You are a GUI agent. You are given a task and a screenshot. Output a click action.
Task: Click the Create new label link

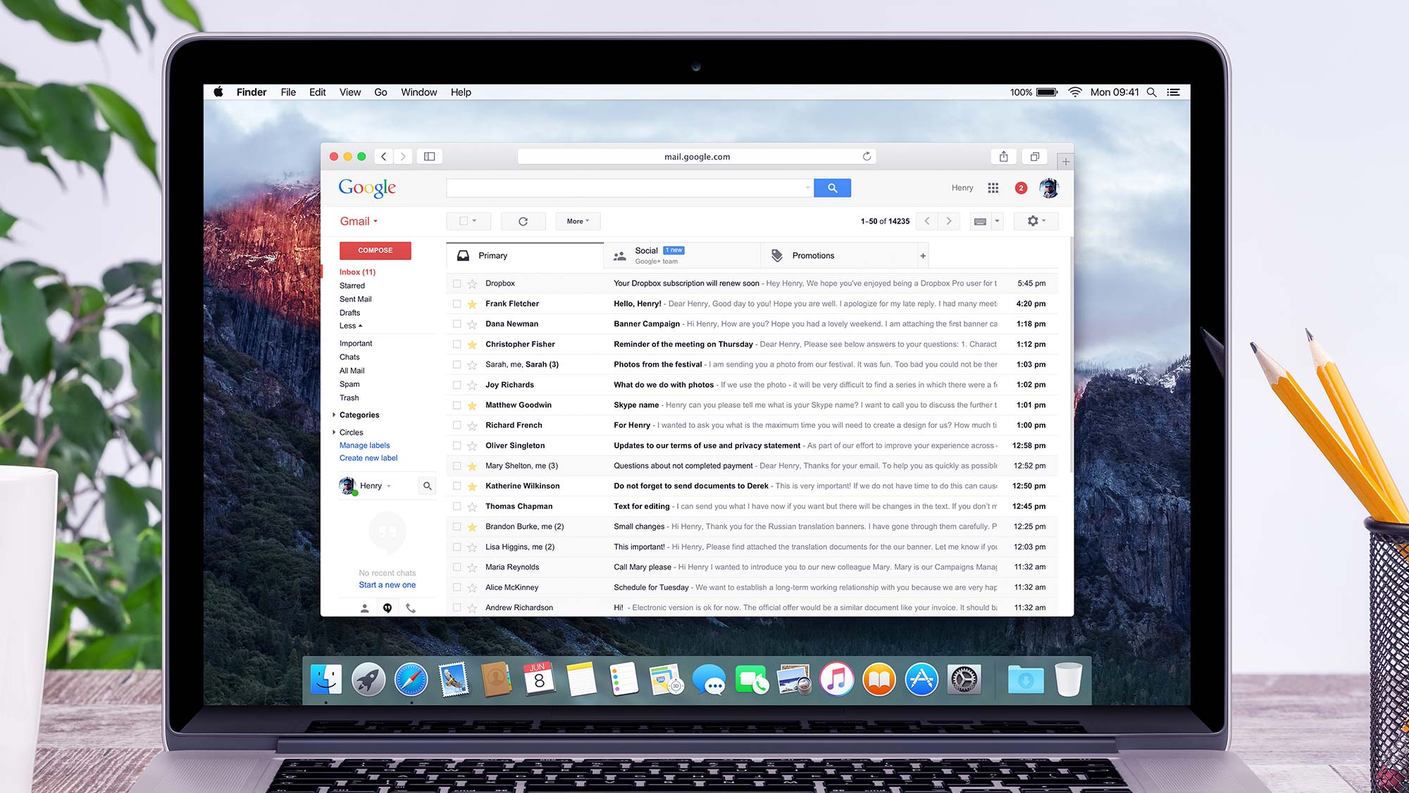point(368,458)
